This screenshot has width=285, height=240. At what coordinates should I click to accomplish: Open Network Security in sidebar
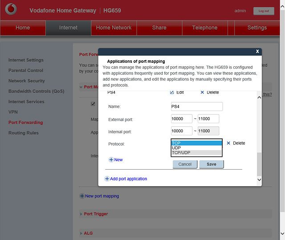27,81
